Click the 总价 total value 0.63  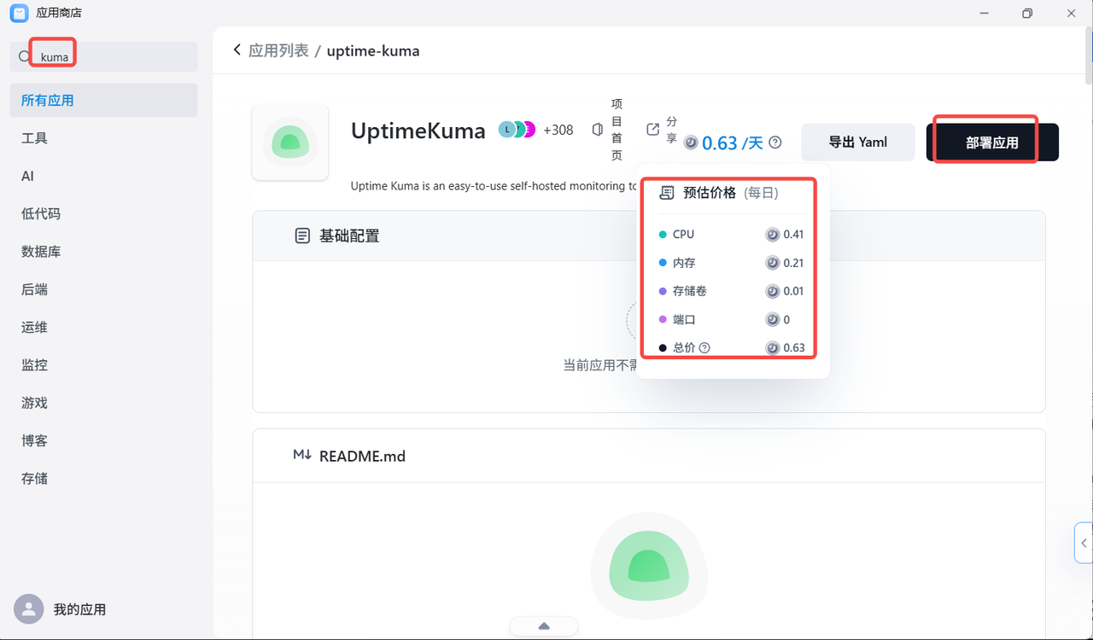tap(794, 348)
